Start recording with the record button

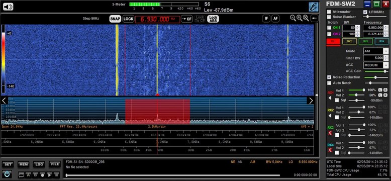pos(42,175)
